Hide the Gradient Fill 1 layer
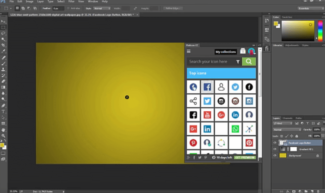Viewport: 325px width, 193px height. [275, 149]
